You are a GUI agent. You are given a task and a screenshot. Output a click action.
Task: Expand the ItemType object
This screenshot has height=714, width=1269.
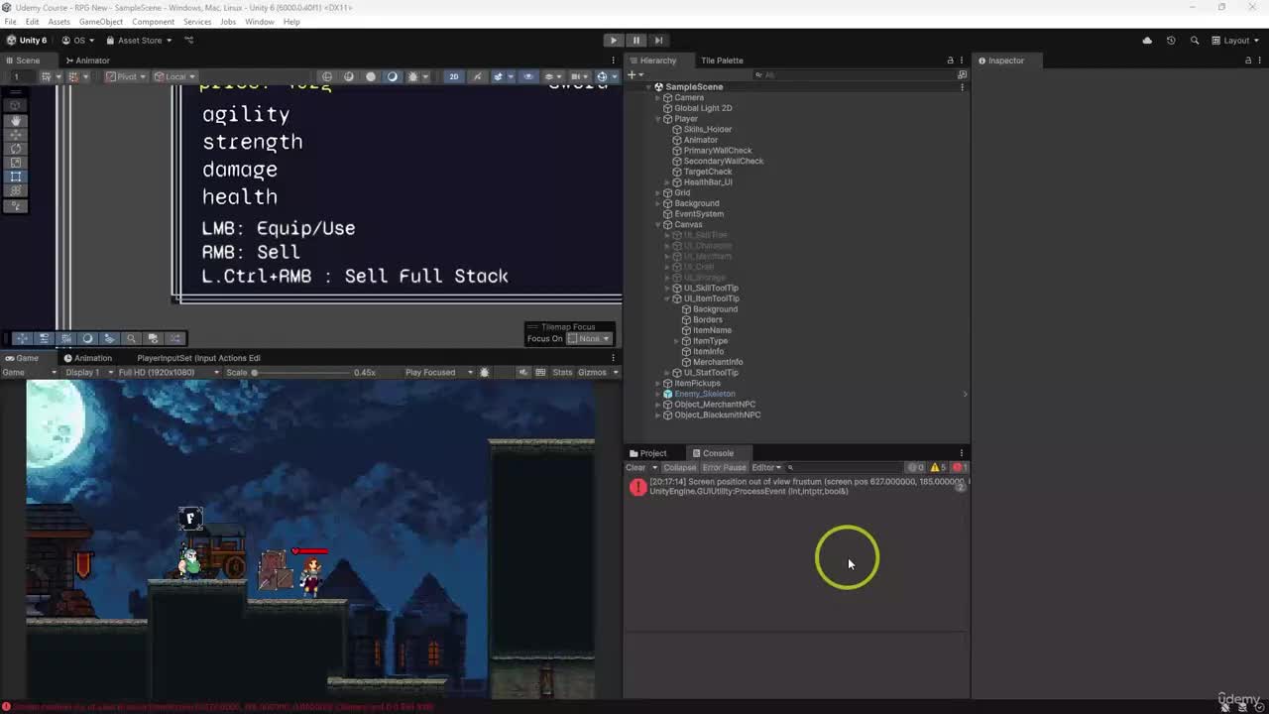(677, 341)
